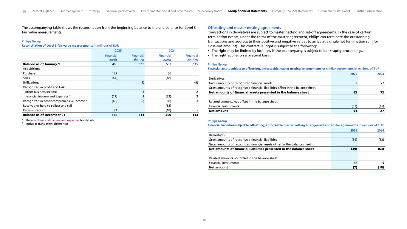This screenshot has width=407, height=229.
Task: Click the Balance as of January 1 row
Action: click(x=41, y=64)
